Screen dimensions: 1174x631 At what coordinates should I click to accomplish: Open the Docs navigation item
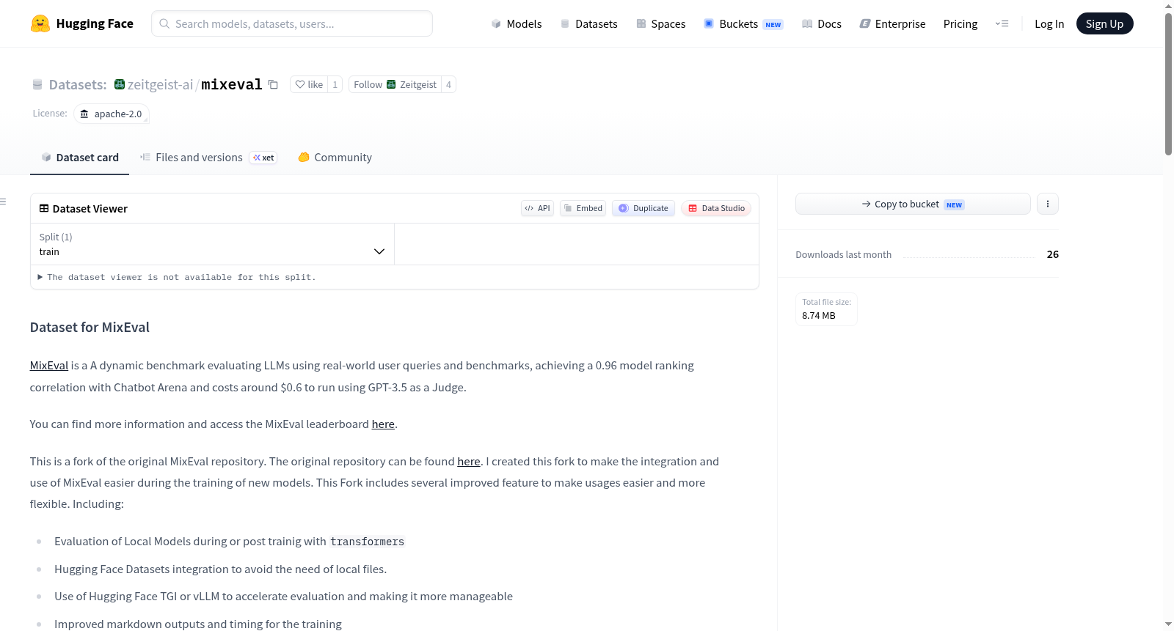coord(822,23)
